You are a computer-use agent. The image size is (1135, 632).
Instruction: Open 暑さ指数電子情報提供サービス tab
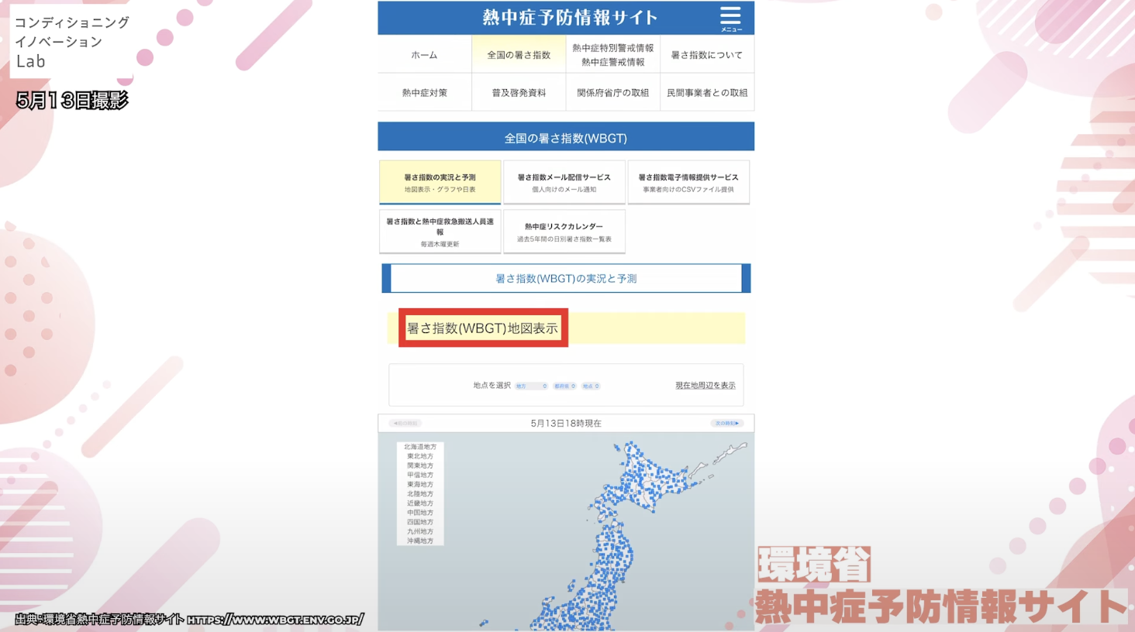688,183
